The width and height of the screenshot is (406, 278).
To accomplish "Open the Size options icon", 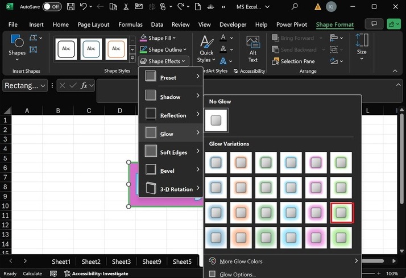I will 362,44.
